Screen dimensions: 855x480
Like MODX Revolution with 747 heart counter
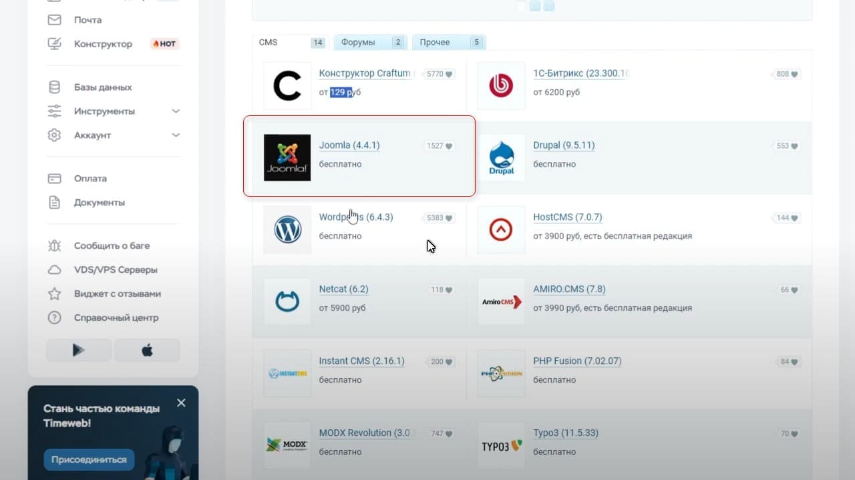442,434
